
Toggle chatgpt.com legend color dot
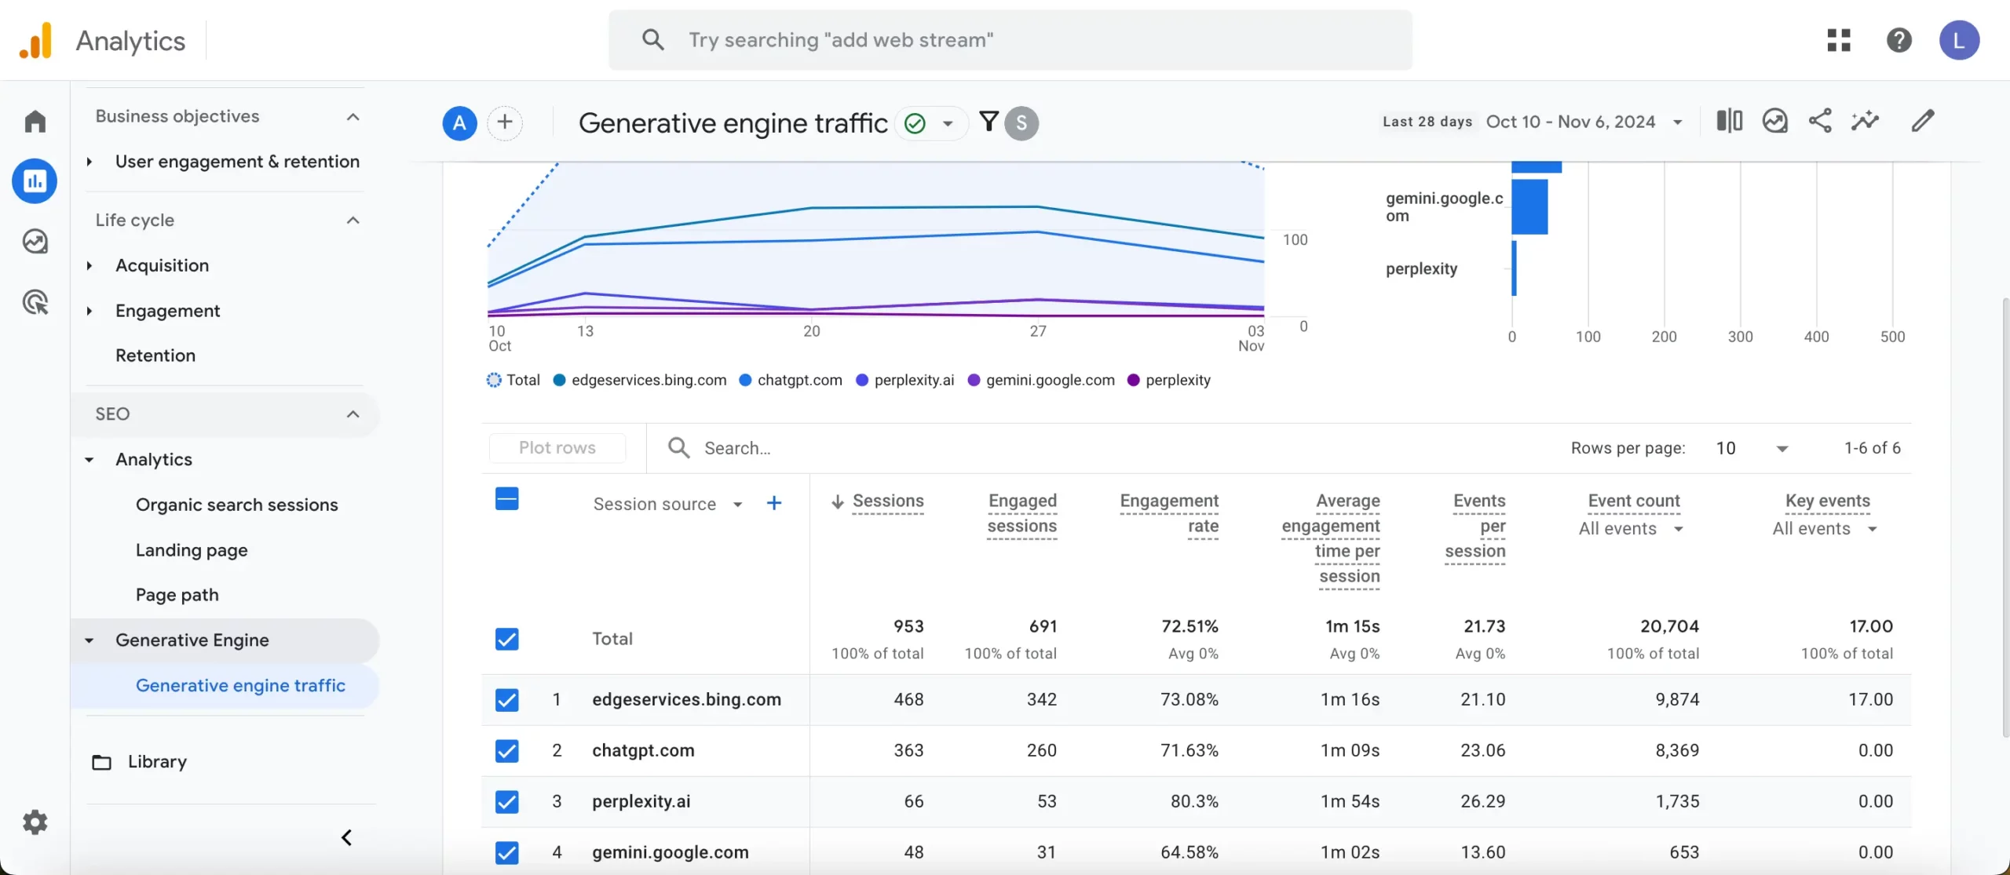[745, 381]
